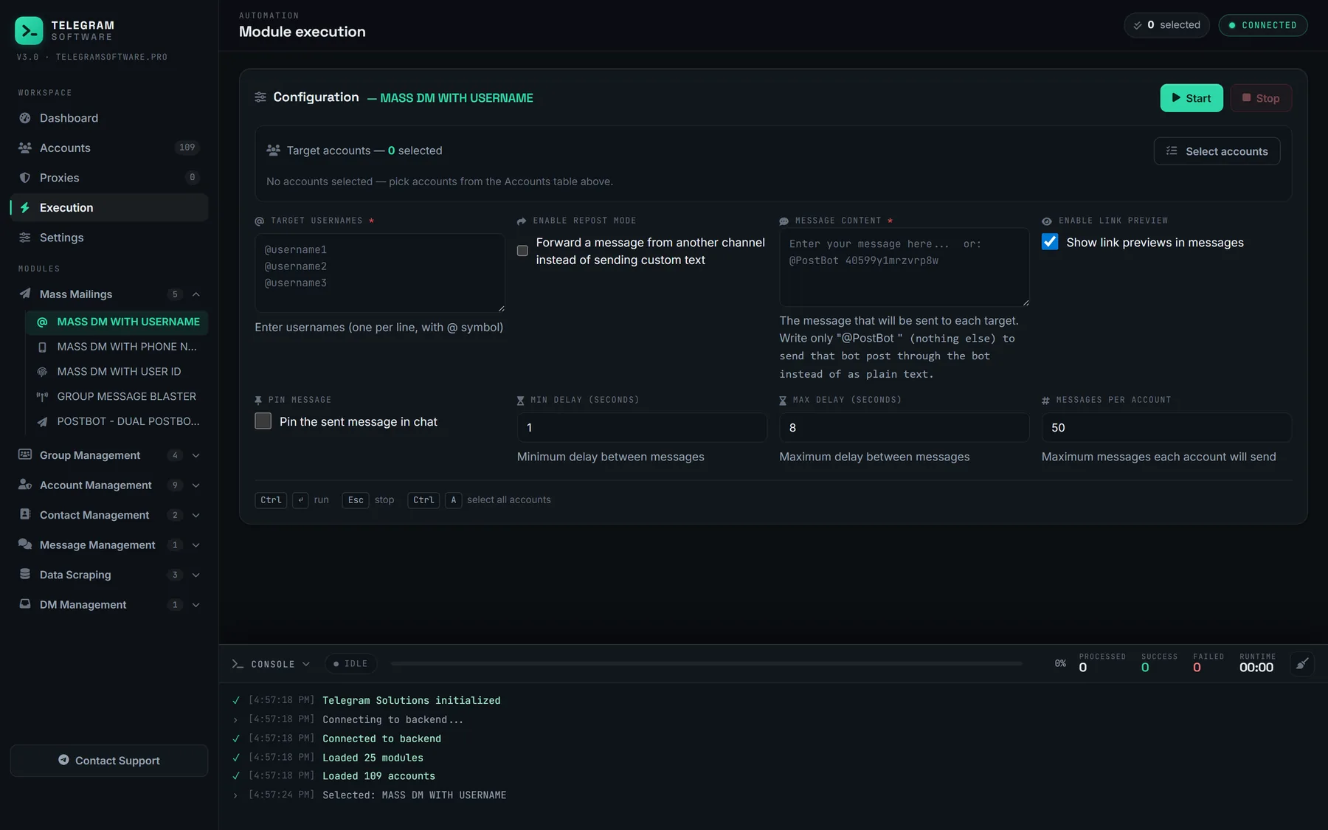1328x830 pixels.
Task: Expand the DM Management module group
Action: [196, 605]
